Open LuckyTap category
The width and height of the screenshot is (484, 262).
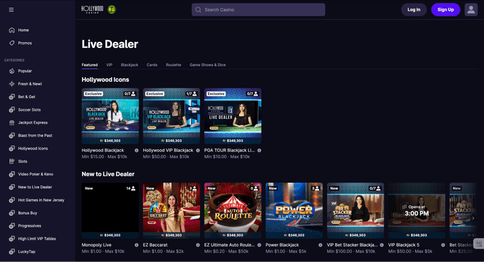point(27,252)
